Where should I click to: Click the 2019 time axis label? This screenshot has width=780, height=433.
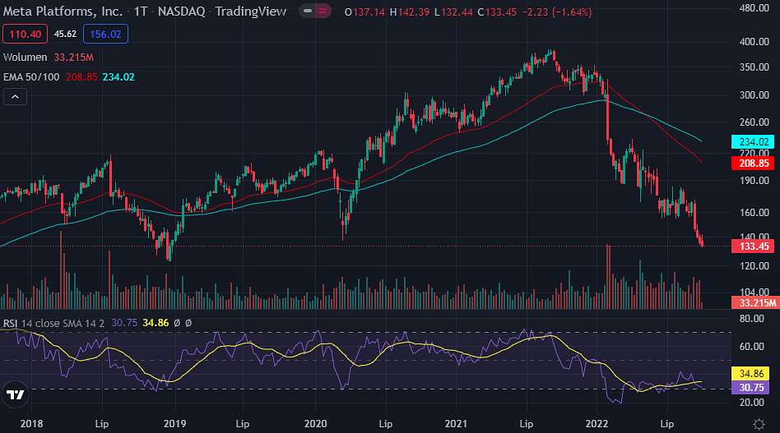174,424
